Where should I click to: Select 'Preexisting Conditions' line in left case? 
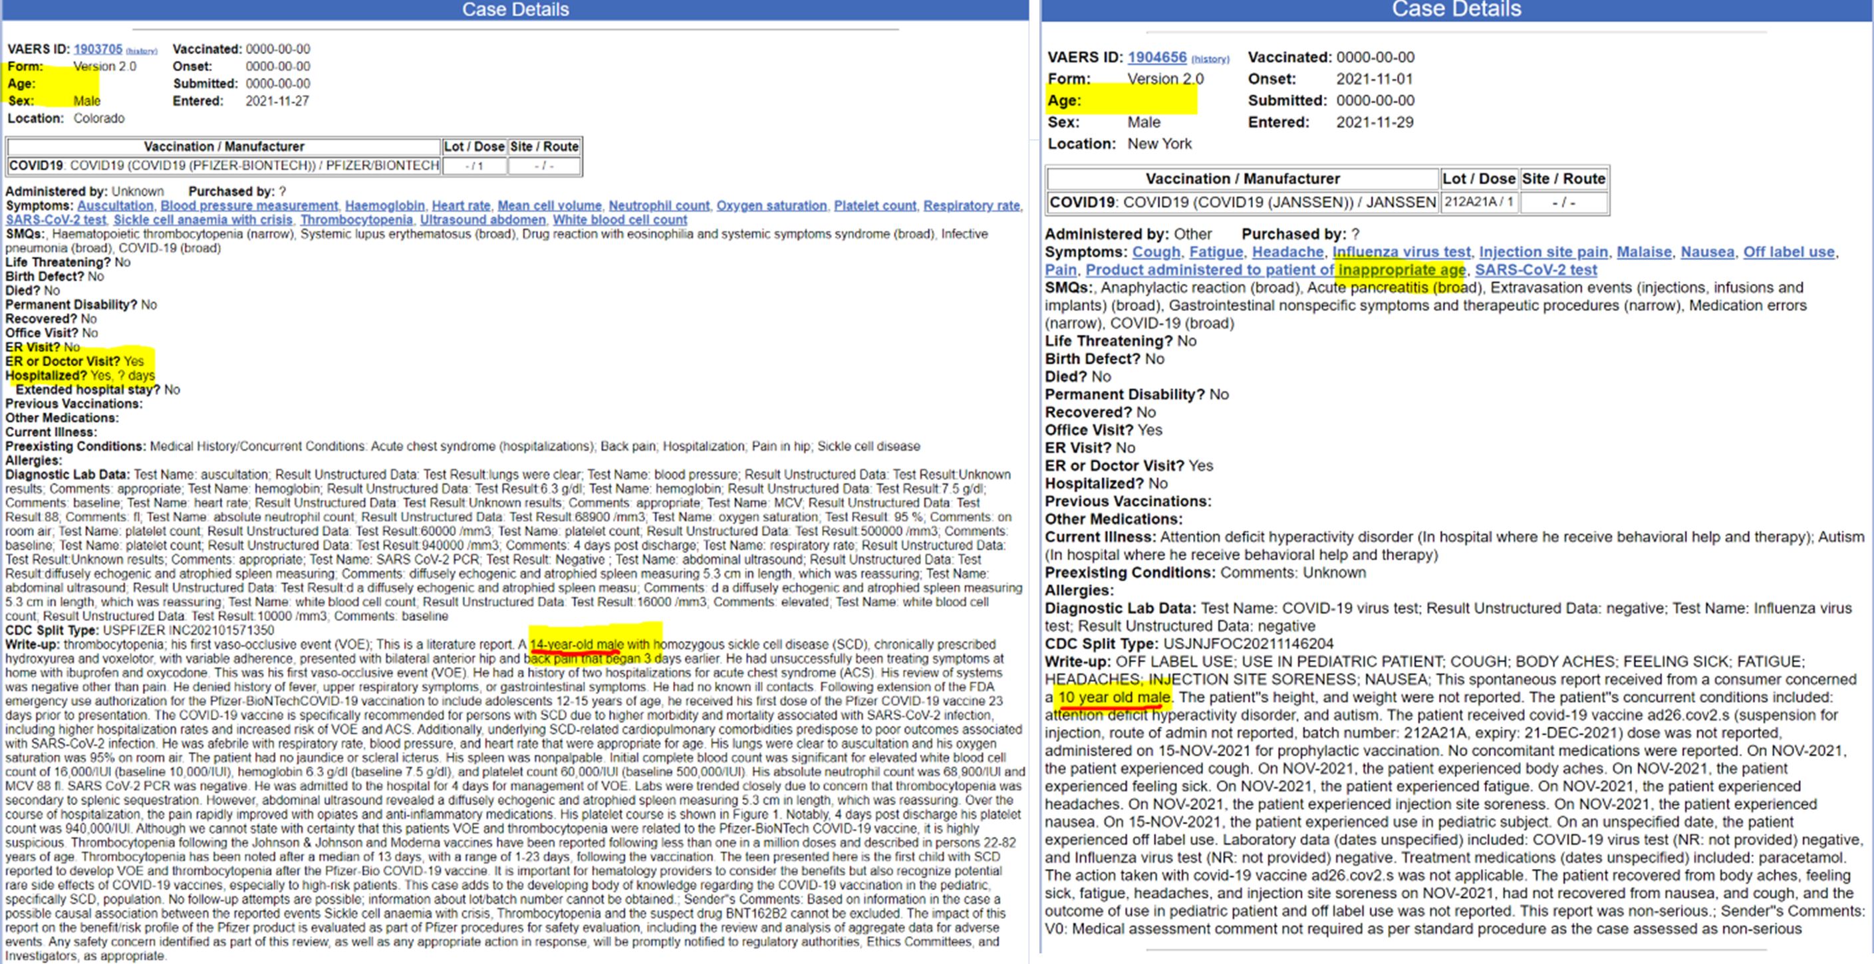point(463,446)
